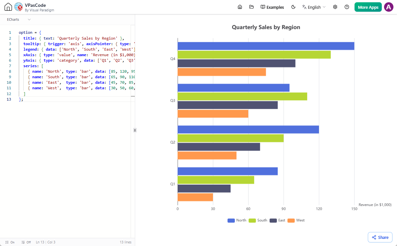
Task: Toggle the North series in the legend
Action: click(x=237, y=220)
